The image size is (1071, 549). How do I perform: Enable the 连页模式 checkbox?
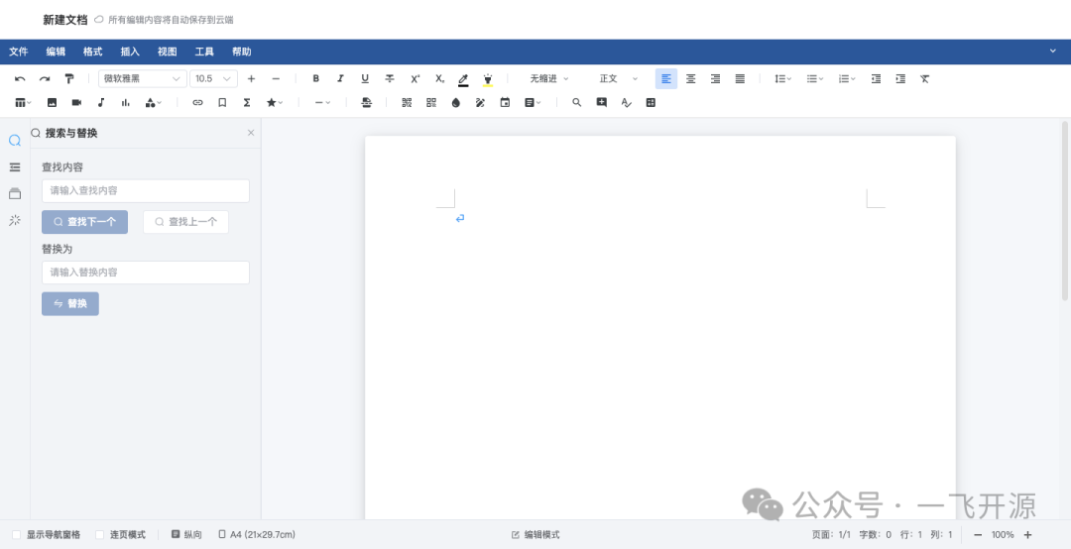[x=100, y=535]
